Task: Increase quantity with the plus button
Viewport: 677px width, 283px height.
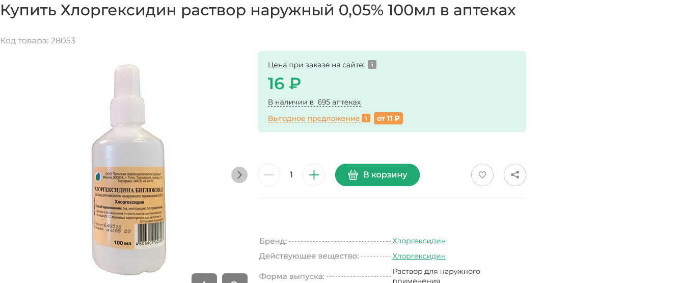Action: point(314,175)
